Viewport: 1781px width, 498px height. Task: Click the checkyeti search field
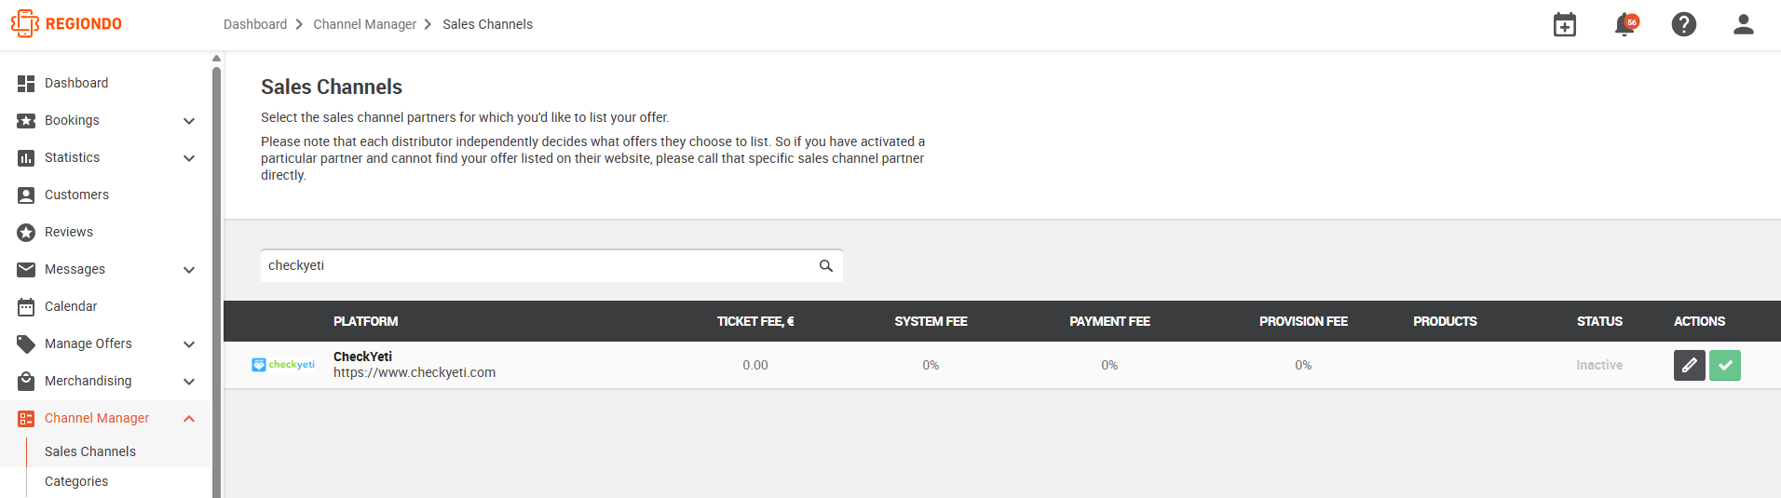pyautogui.click(x=551, y=266)
